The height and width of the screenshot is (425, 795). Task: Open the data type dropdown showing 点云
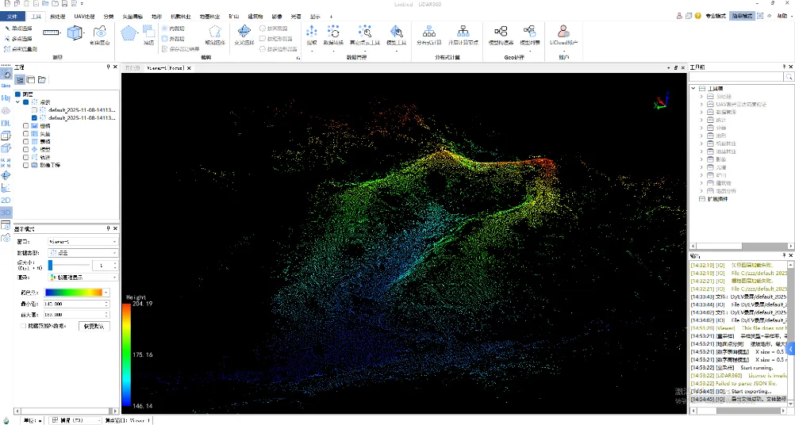pyautogui.click(x=83, y=253)
